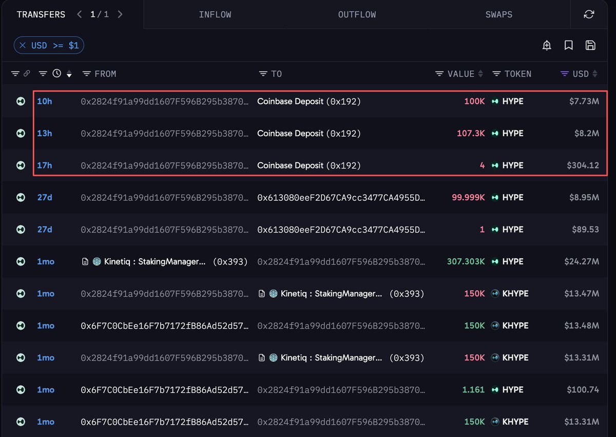
Task: Open the 0x6F7C0CbEe address in the $13.48M row
Action: click(x=165, y=326)
